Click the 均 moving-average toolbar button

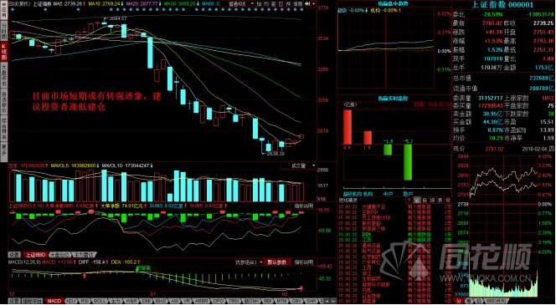click(266, 3)
